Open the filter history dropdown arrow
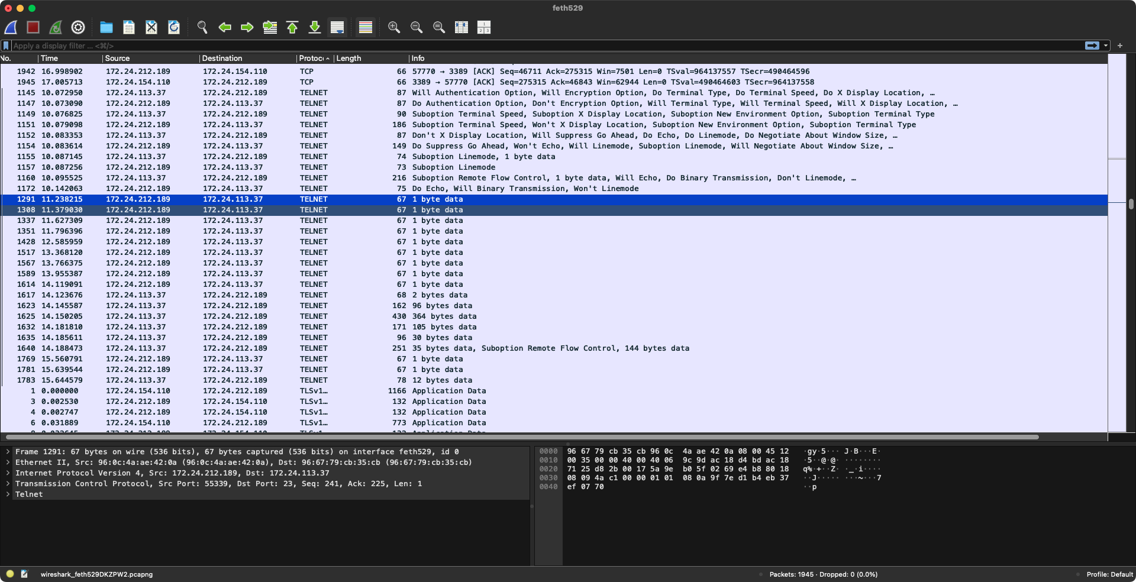1136x582 pixels. click(1106, 46)
